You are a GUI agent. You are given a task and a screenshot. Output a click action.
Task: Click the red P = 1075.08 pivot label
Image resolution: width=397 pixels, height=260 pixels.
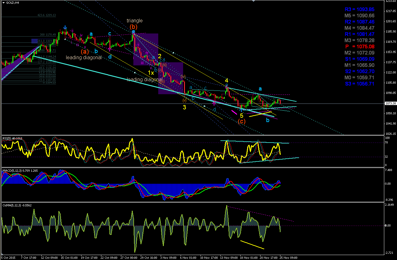pyautogui.click(x=360, y=46)
